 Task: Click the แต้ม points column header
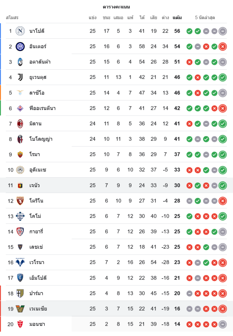pyautogui.click(x=177, y=17)
